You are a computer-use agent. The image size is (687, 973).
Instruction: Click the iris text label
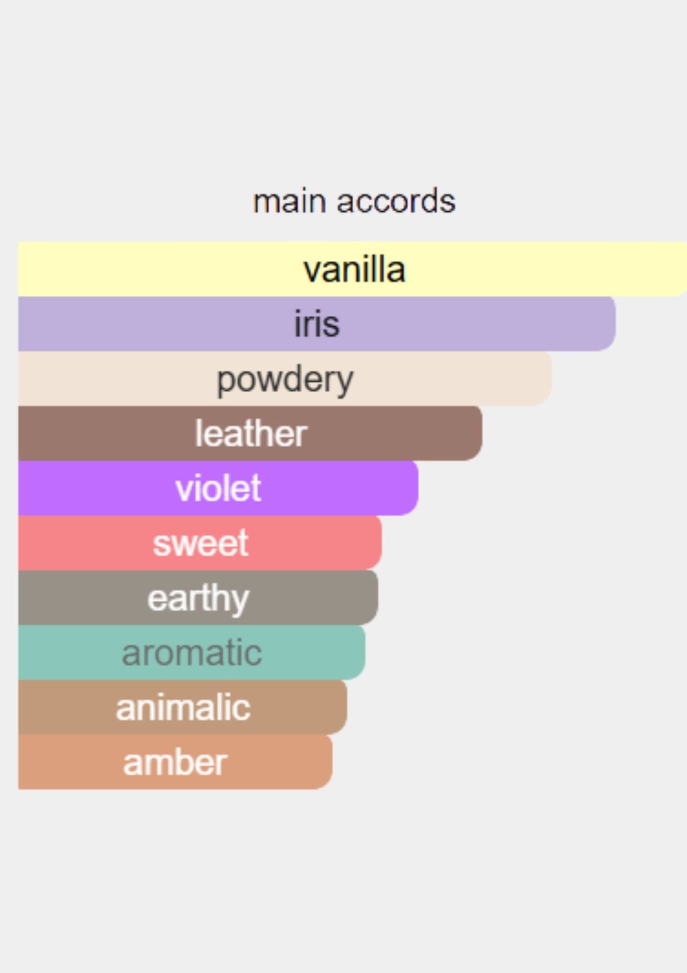coord(317,324)
